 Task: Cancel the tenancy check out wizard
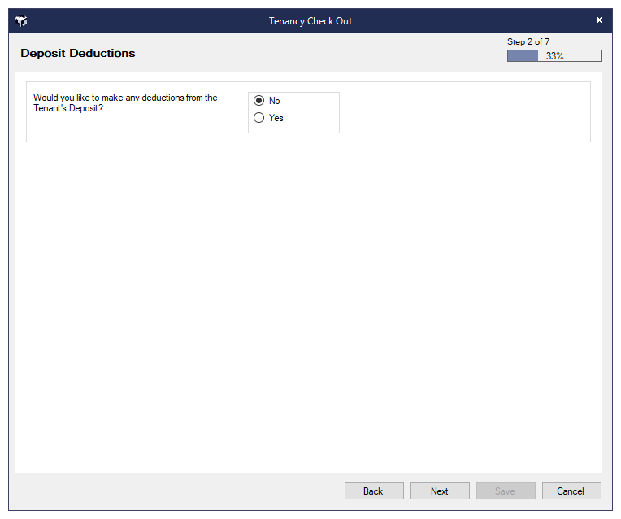click(571, 491)
